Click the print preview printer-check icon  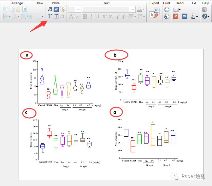click(167, 16)
